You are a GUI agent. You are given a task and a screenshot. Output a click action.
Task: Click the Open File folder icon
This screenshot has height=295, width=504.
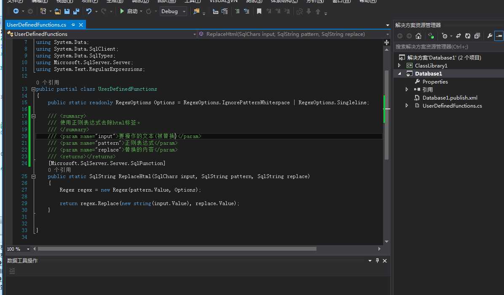pyautogui.click(x=58, y=11)
